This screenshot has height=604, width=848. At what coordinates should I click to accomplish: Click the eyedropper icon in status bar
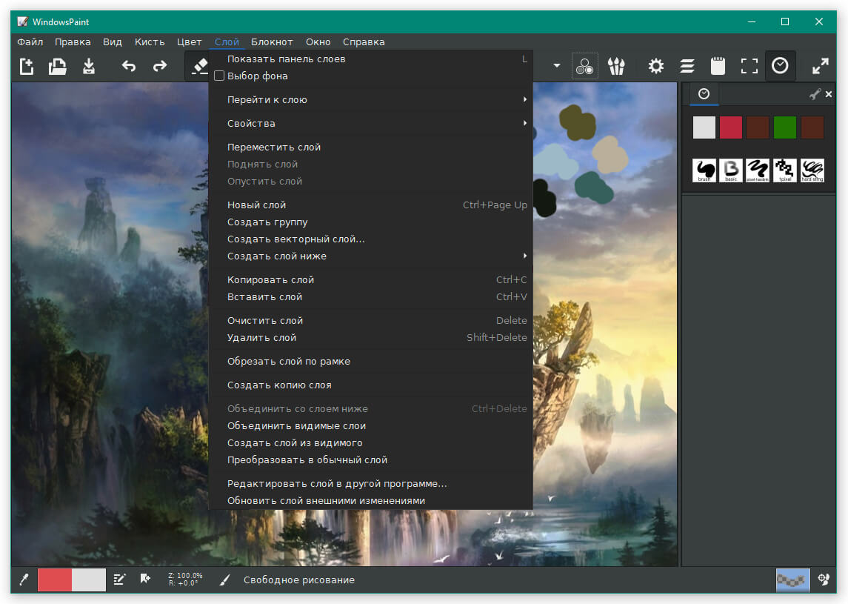coord(24,580)
